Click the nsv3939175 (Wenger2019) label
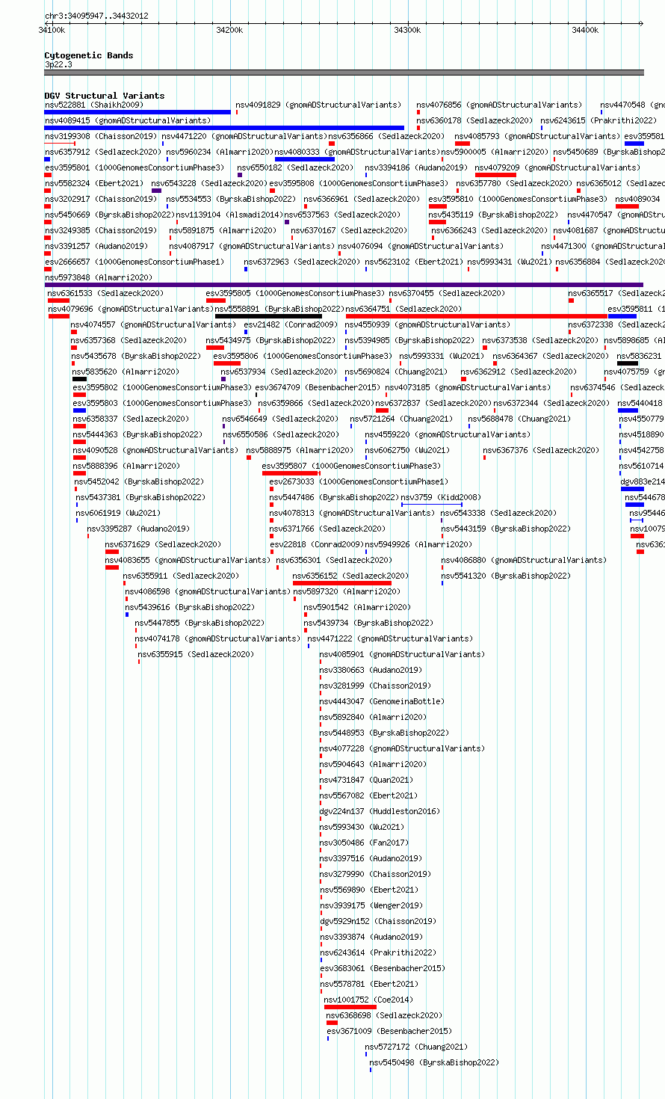 click(x=371, y=906)
